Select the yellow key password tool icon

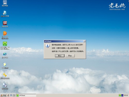point(5,76)
